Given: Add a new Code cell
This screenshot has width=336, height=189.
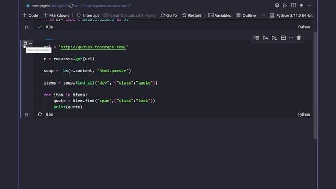Looking at the screenshot, I should pyautogui.click(x=30, y=15).
